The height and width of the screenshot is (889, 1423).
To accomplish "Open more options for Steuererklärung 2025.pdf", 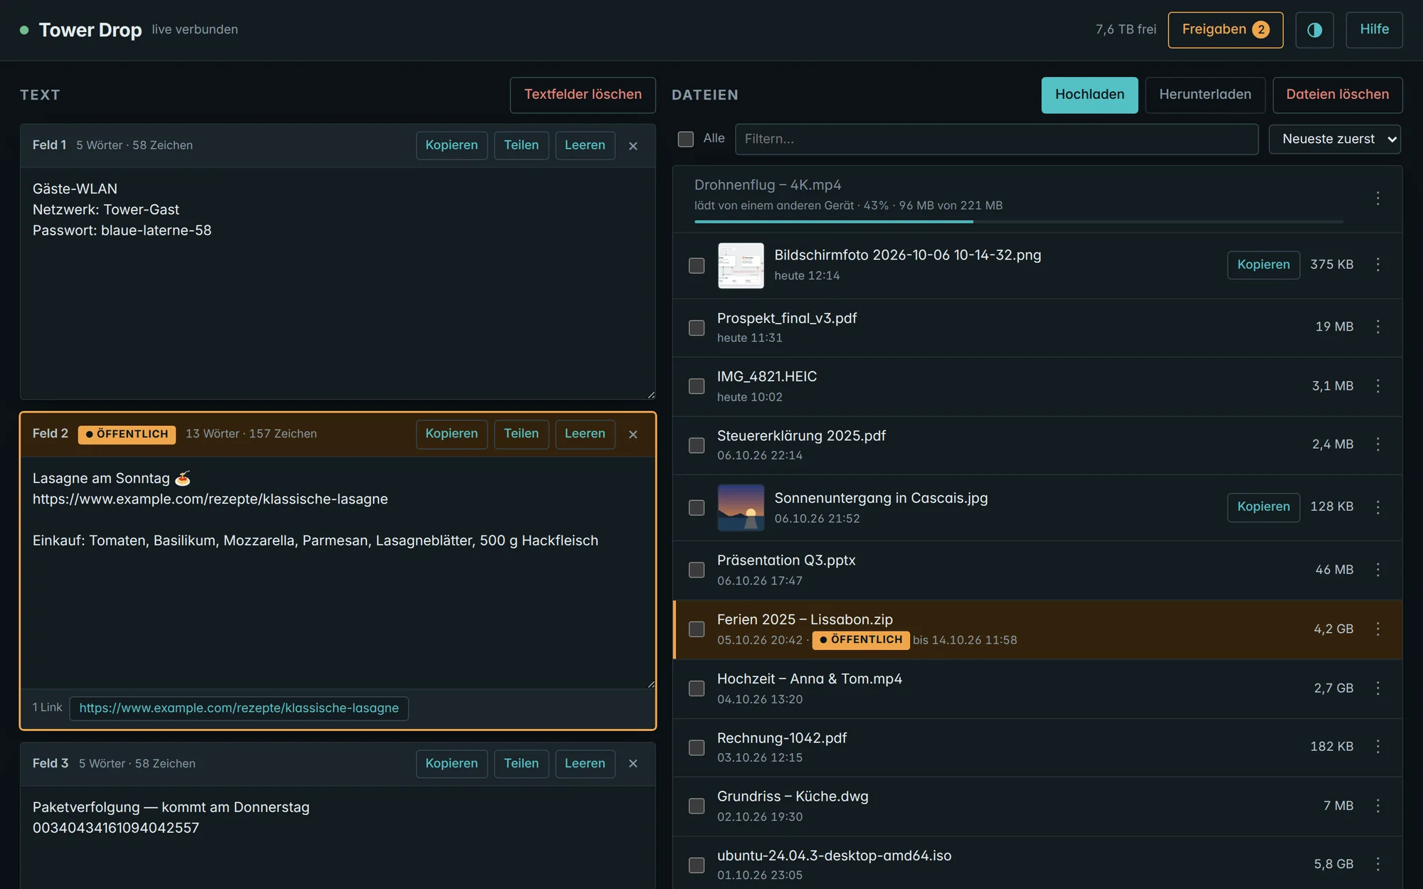I will tap(1377, 445).
